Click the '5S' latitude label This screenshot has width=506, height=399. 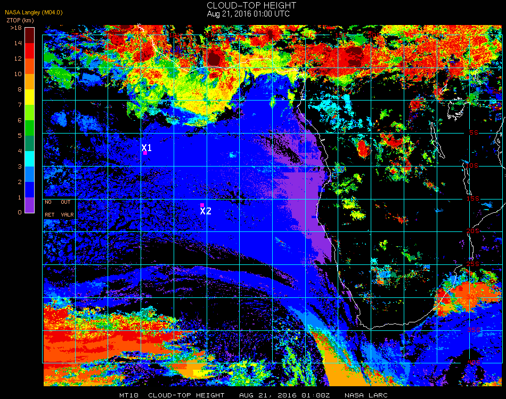[x=474, y=133]
